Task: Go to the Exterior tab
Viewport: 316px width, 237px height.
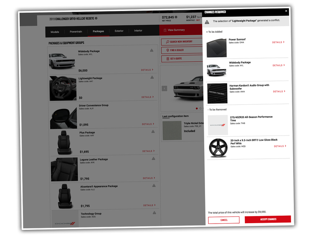Action: (x=119, y=31)
